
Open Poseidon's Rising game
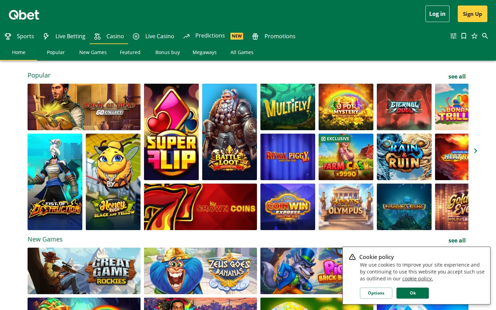(x=404, y=207)
